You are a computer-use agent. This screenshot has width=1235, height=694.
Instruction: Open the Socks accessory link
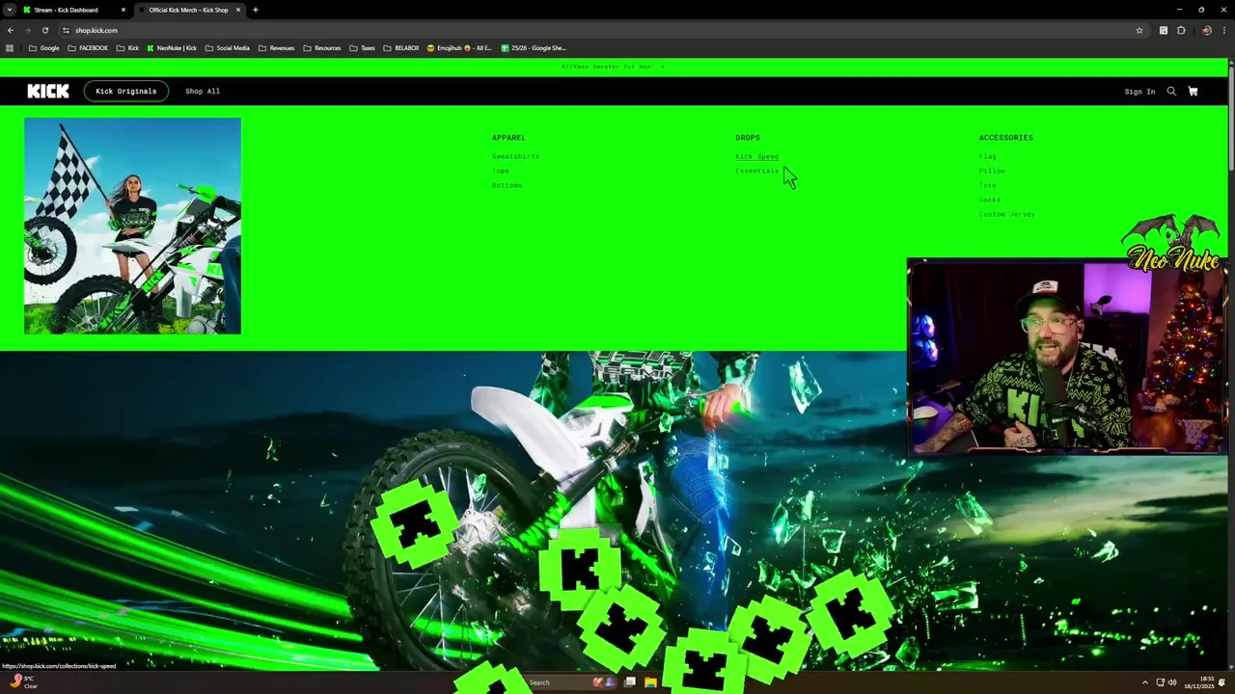pos(990,200)
